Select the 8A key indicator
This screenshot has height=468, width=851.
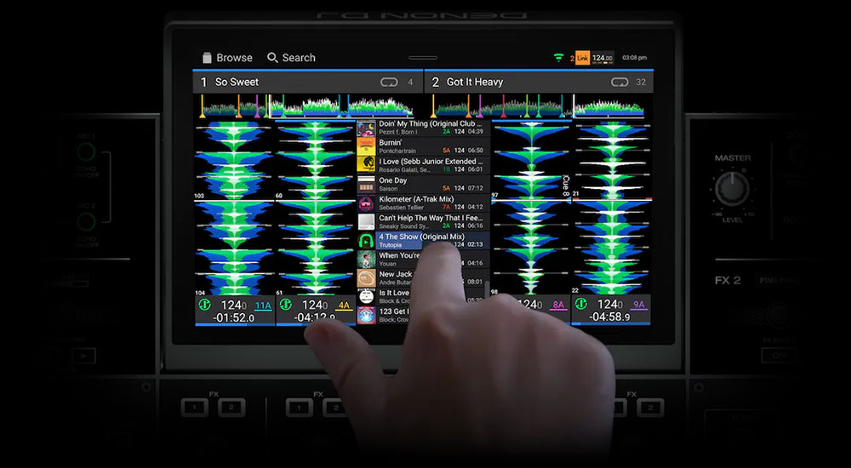click(x=558, y=305)
